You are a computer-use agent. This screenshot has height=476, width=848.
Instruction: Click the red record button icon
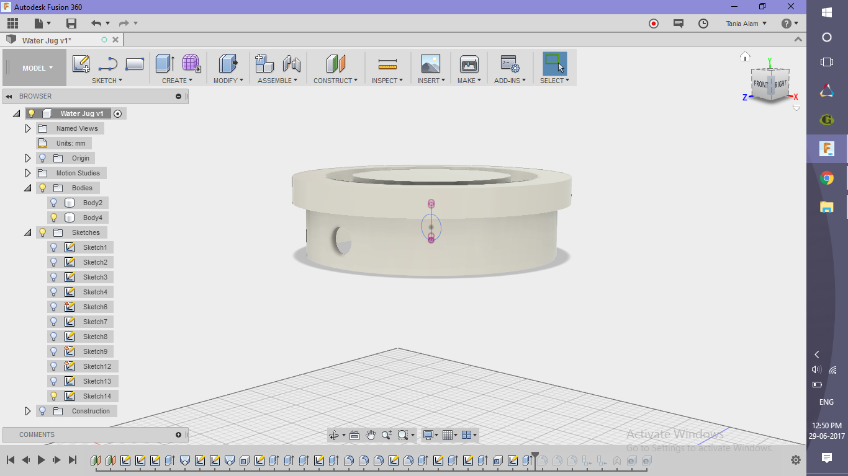tap(654, 24)
